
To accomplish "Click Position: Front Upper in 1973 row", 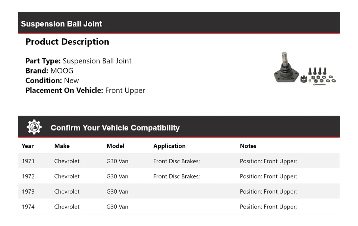I will click(268, 191).
